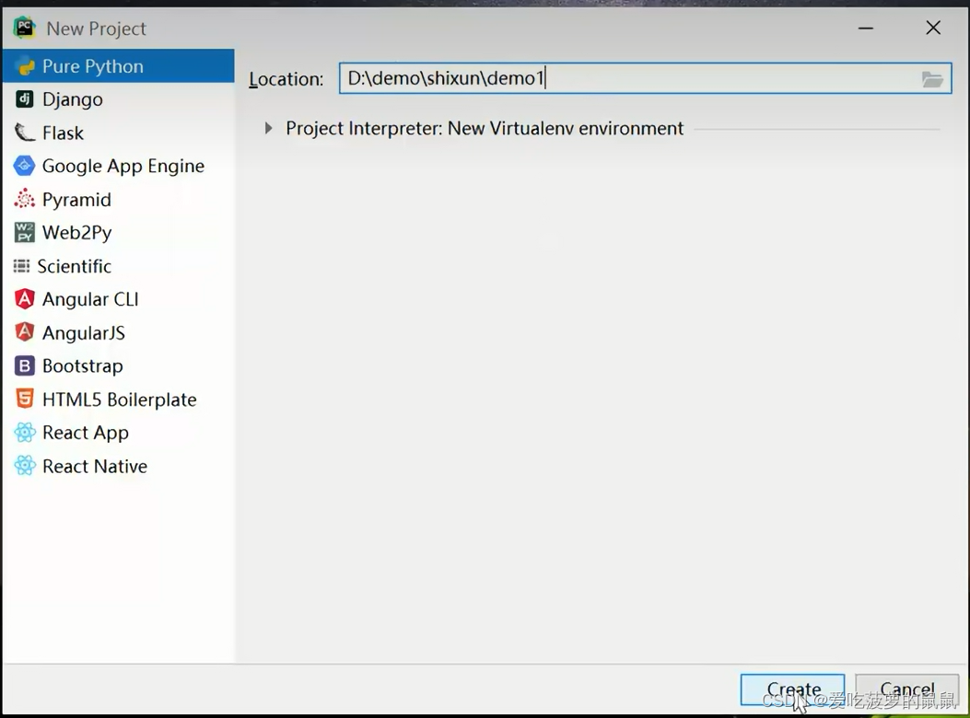Pick Google App Engine project type

pyautogui.click(x=118, y=166)
